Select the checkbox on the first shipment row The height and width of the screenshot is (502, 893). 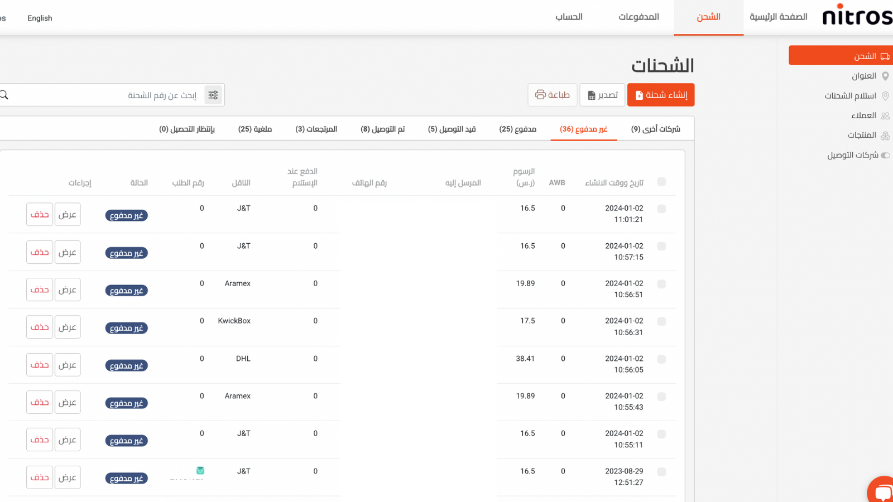(x=662, y=209)
